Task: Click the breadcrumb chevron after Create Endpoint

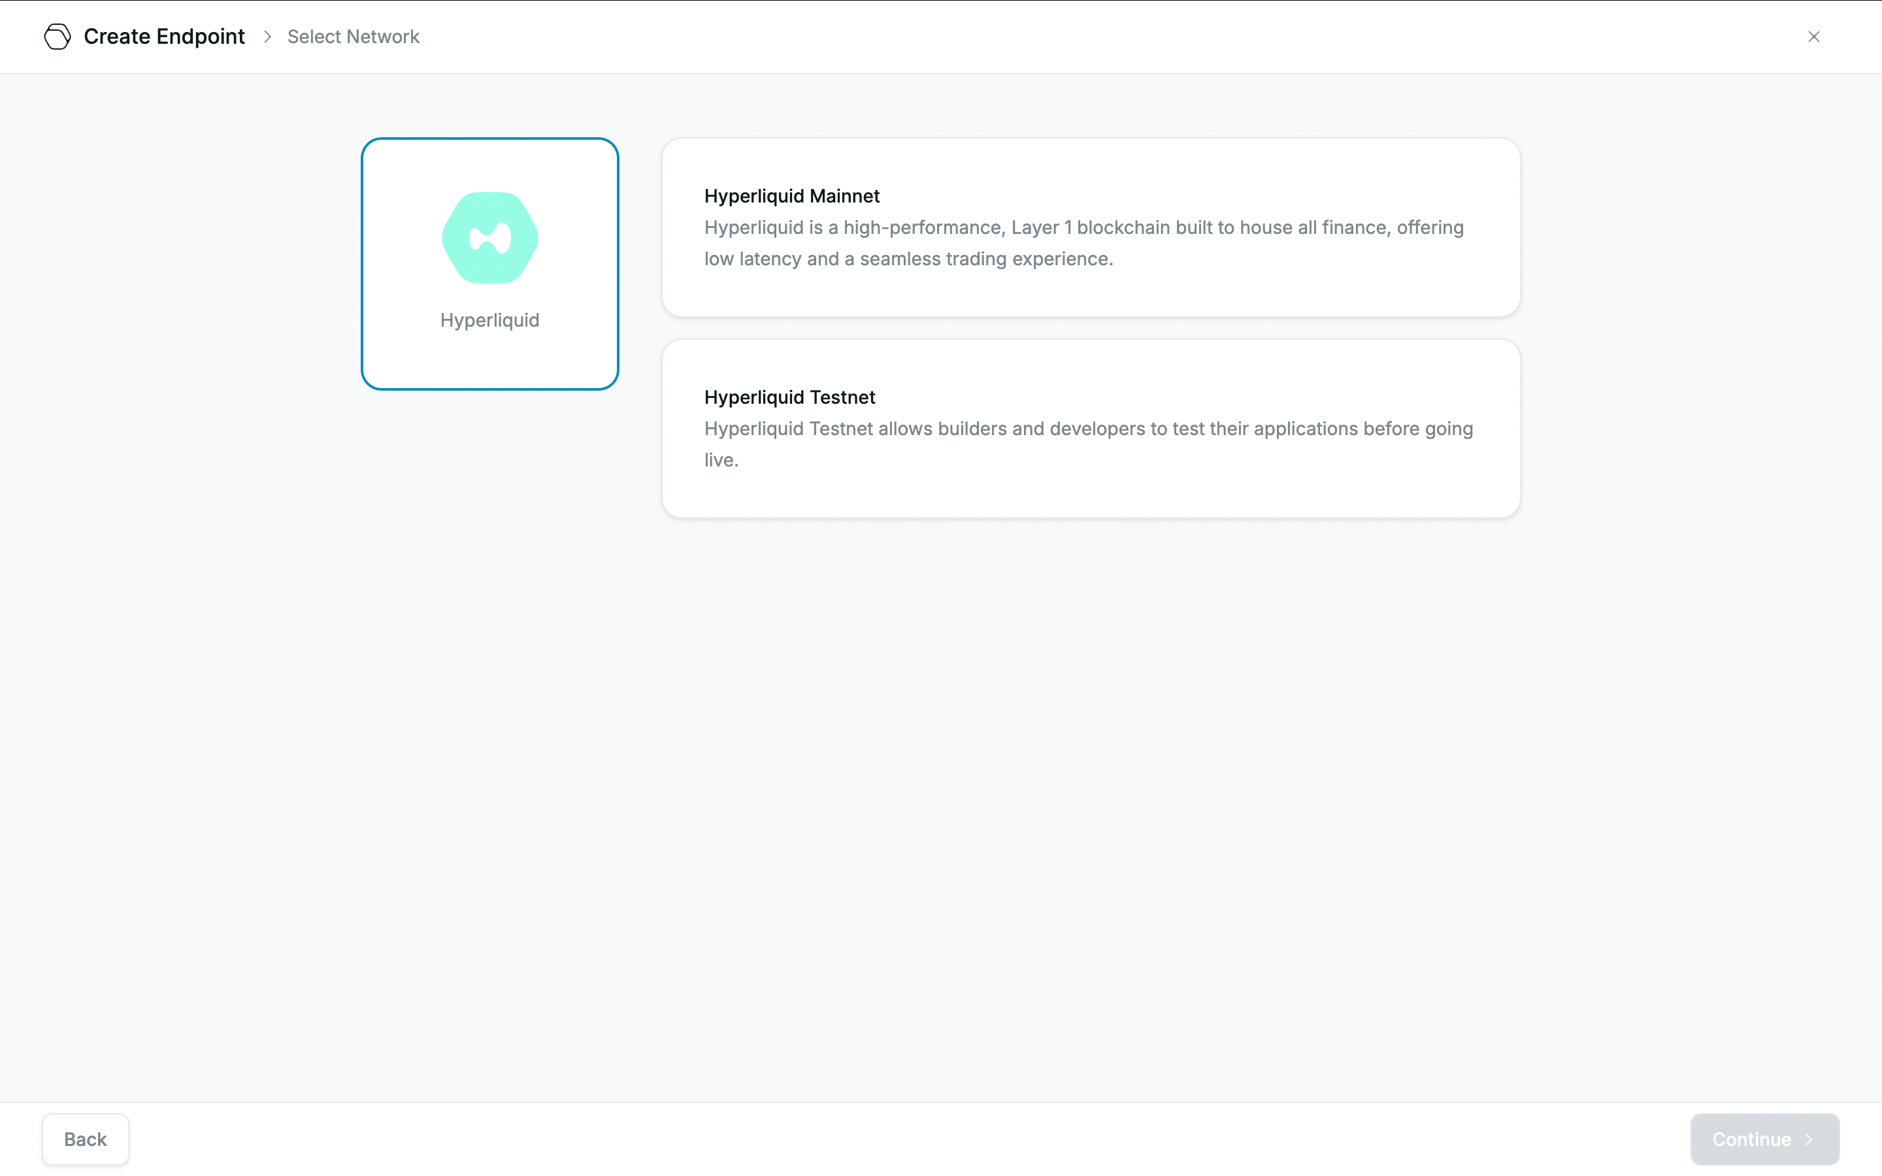Action: coord(267,37)
